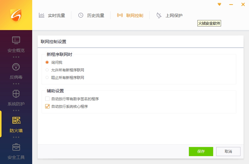Click the Huorong flame logo icon
Viewport: 249px width, 164px height.
(16, 15)
